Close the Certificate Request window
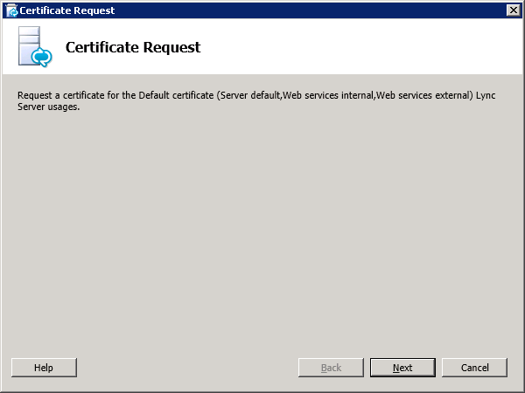 tap(514, 10)
